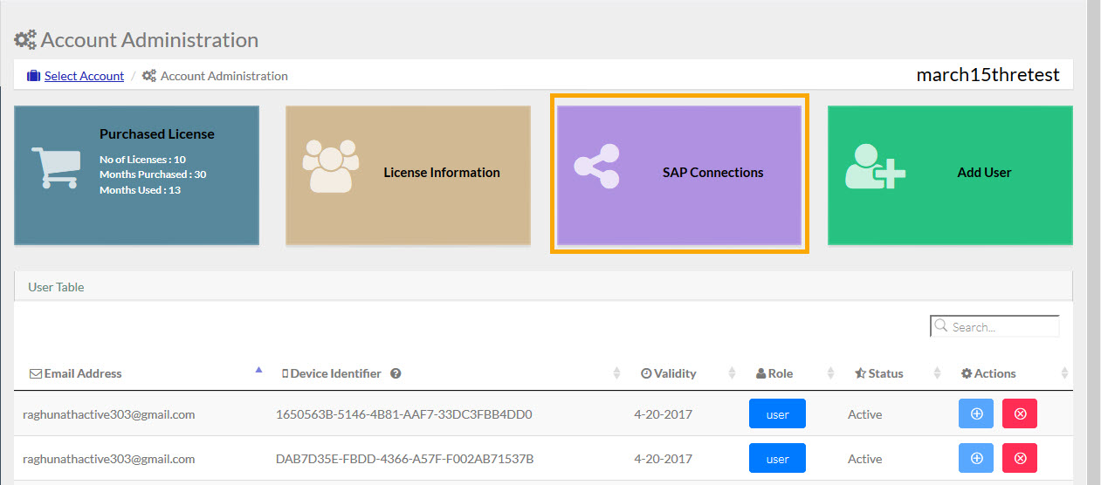1101x485 pixels.
Task: Sort table by Email Address column
Action: pyautogui.click(x=83, y=373)
